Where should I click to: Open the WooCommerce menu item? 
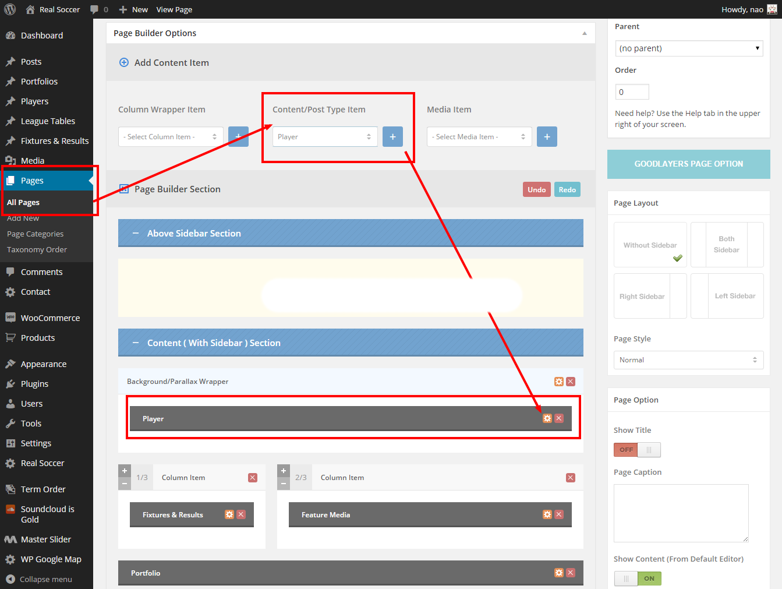(50, 318)
